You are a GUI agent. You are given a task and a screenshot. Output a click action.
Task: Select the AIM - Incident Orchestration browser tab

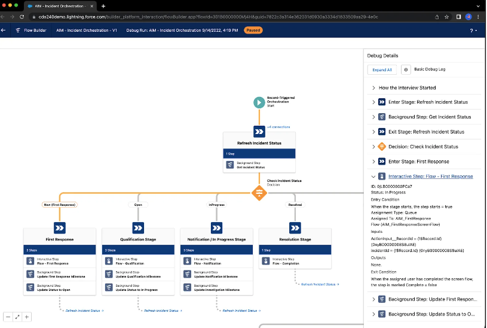[59, 6]
